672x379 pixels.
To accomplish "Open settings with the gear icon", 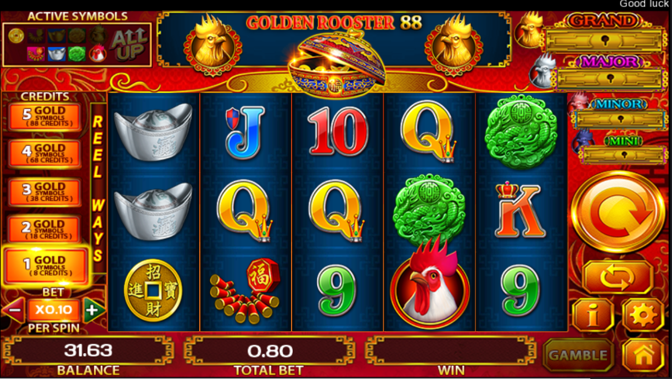I will (643, 315).
